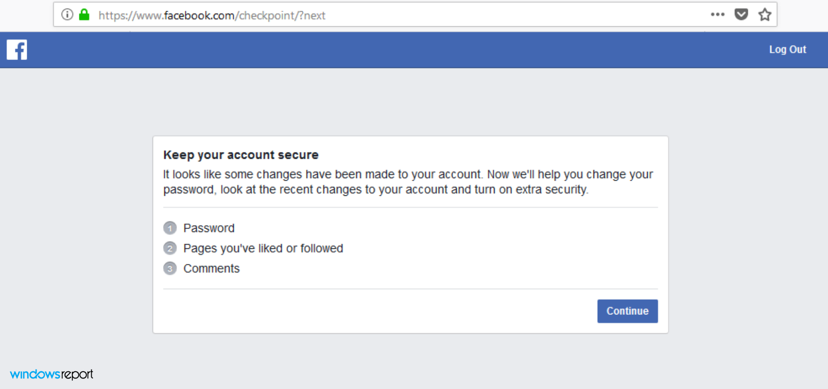Click the green padlock security icon
828x389 pixels.
pos(84,14)
